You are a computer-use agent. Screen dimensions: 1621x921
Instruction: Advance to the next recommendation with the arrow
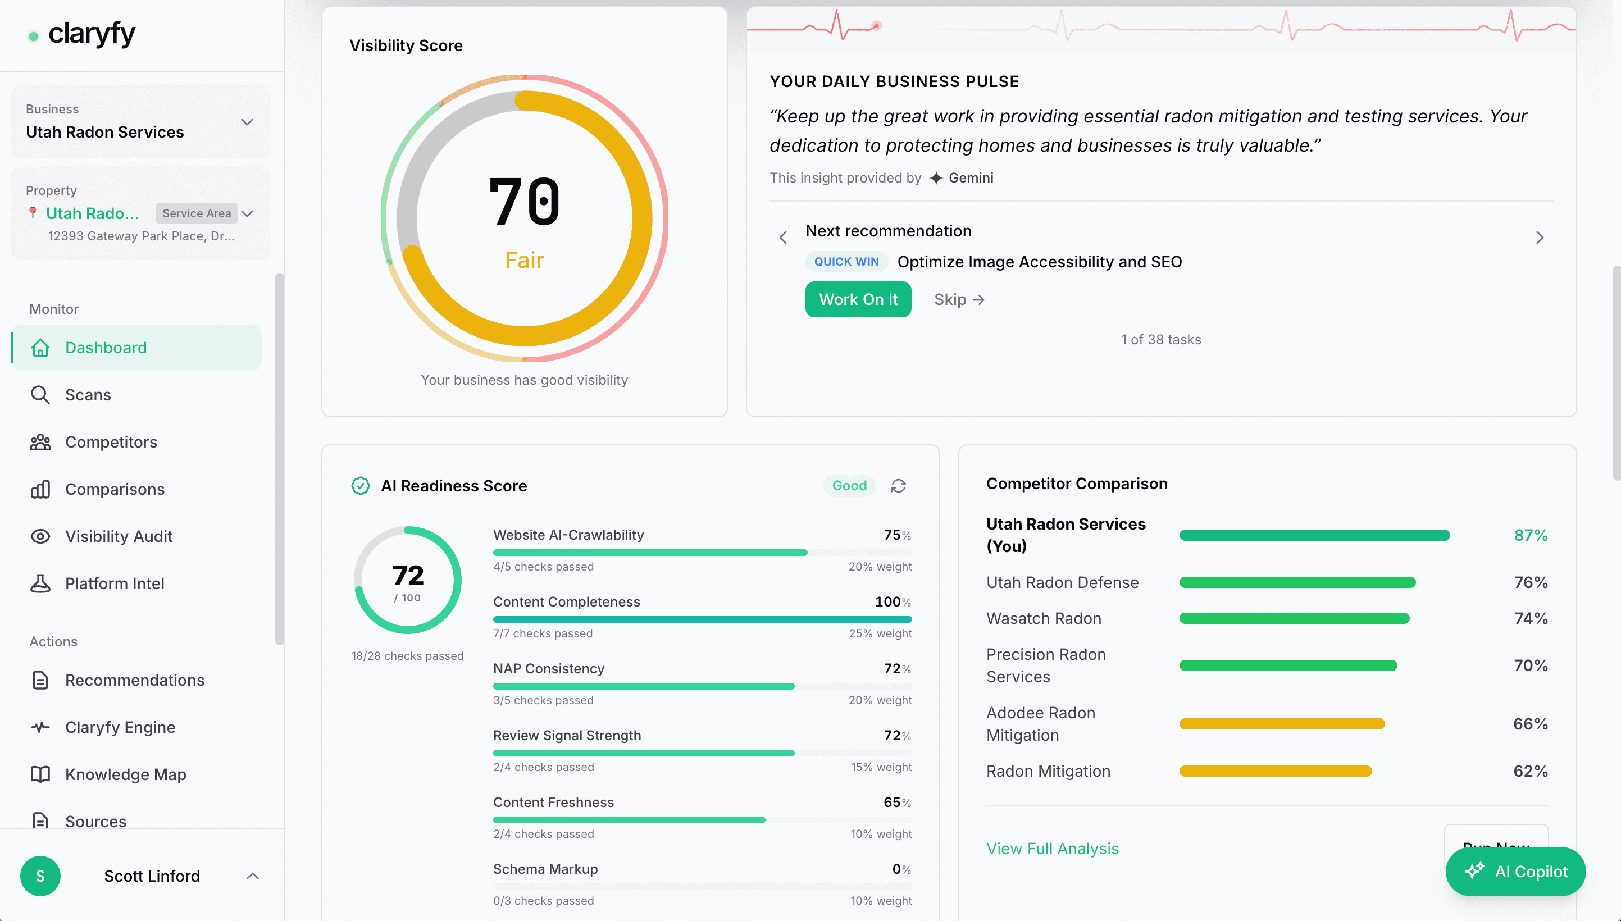click(x=1540, y=237)
